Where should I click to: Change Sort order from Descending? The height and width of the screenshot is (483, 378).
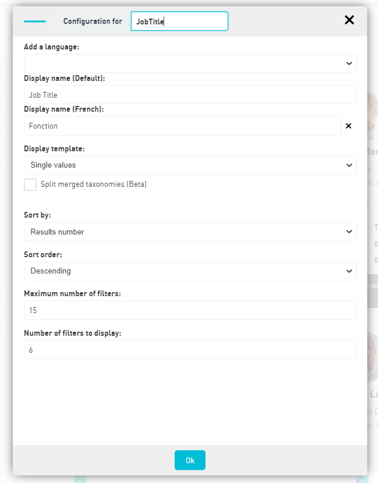pyautogui.click(x=190, y=271)
